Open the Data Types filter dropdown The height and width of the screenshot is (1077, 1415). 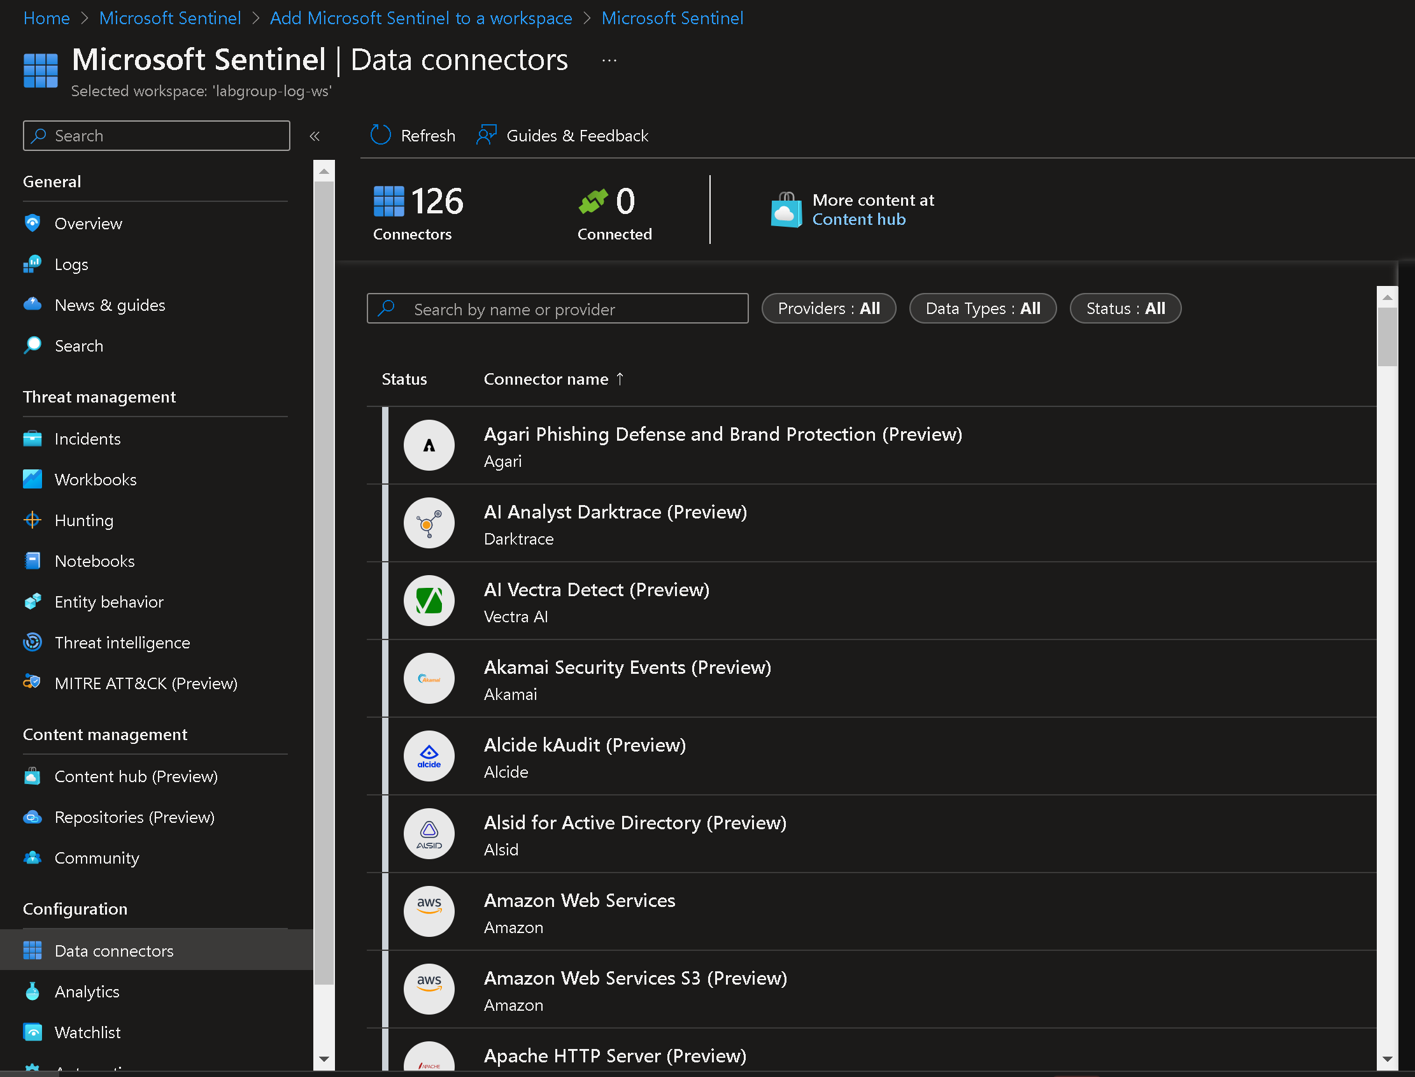pyautogui.click(x=982, y=308)
